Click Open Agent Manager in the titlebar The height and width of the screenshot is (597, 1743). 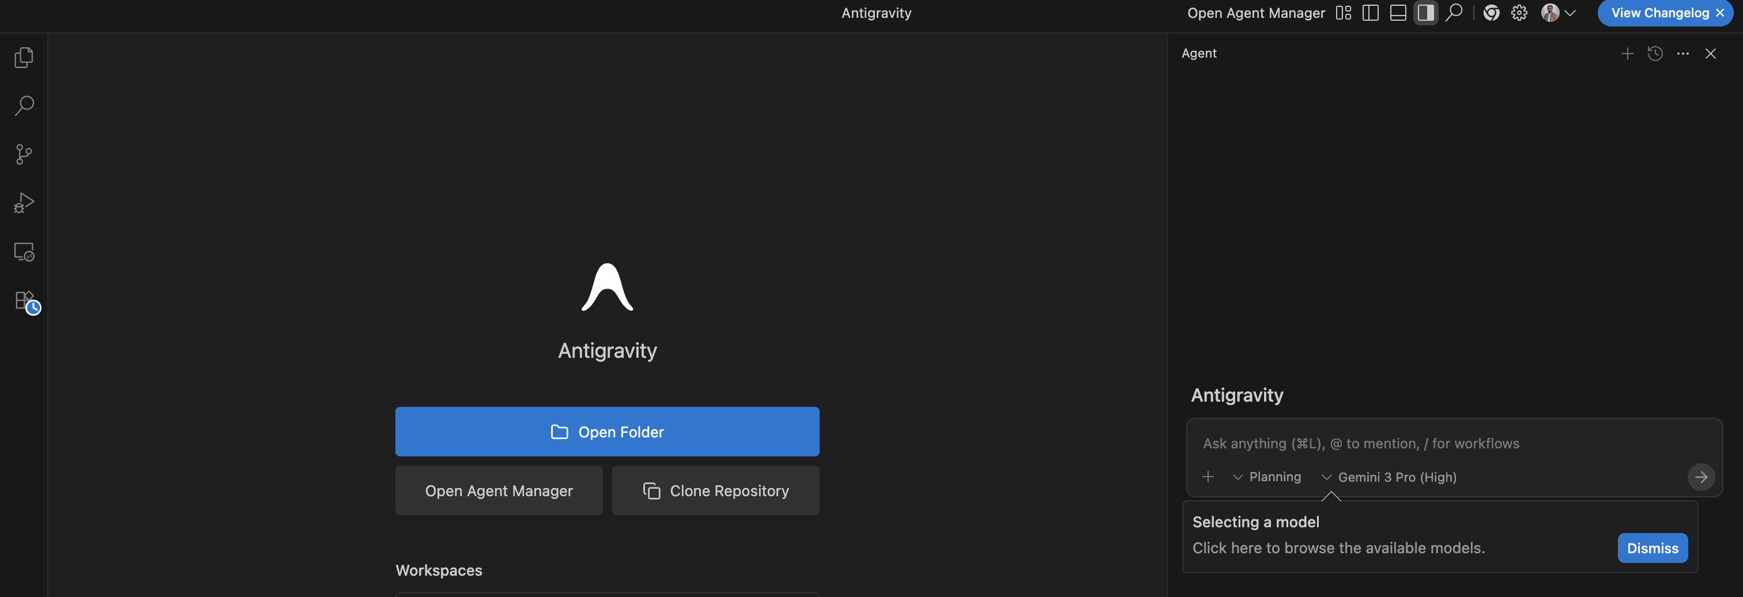[x=1256, y=13]
